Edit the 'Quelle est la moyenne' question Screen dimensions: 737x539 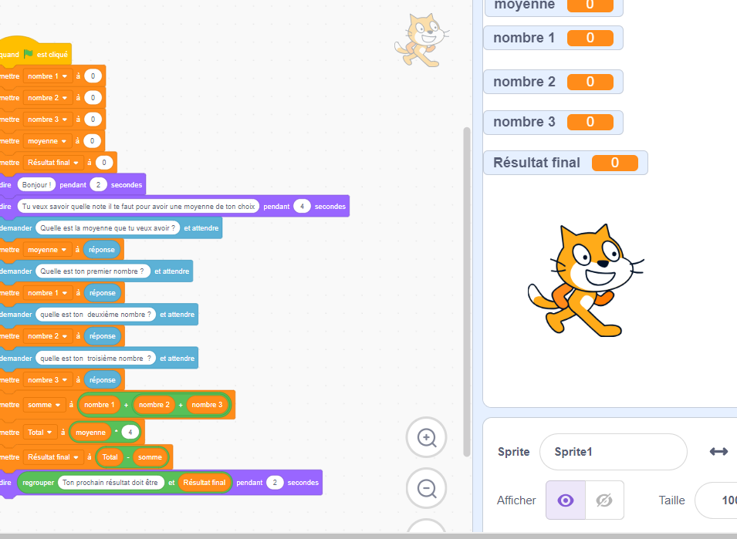tap(107, 227)
